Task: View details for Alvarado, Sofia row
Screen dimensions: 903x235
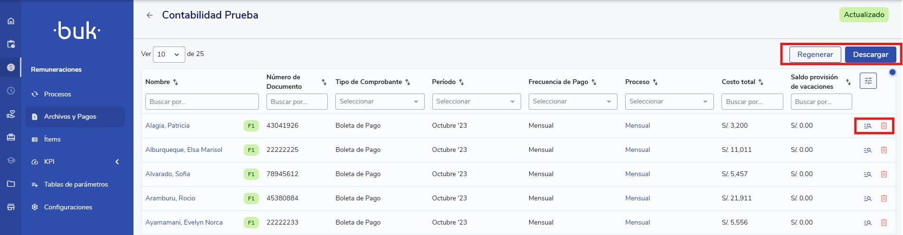Action: point(867,174)
